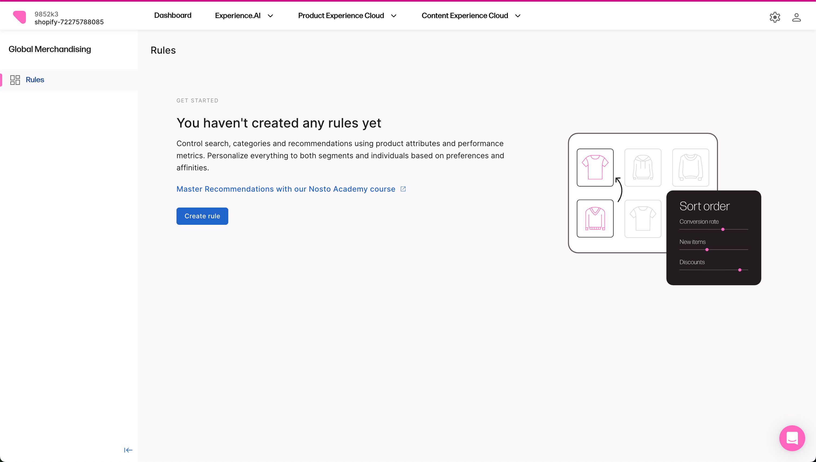The width and height of the screenshot is (816, 462).
Task: Click the Nosto pink logo icon
Action: [x=19, y=17]
